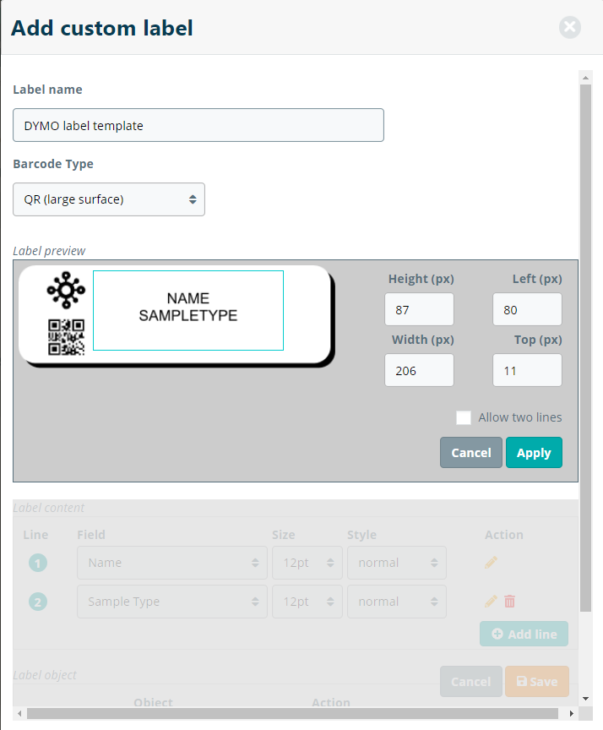
Task: Open the Name field dropdown
Action: tap(172, 563)
